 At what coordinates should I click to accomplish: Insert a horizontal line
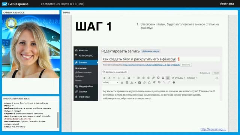(x=133, y=78)
